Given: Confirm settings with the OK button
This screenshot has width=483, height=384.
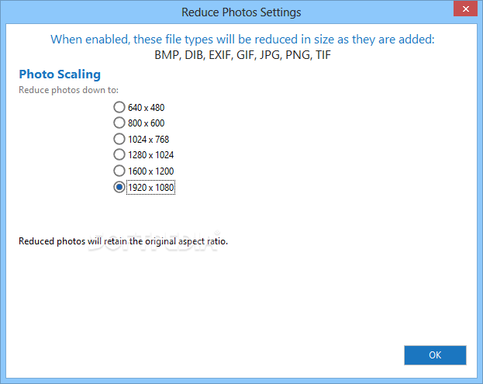Looking at the screenshot, I should (x=435, y=355).
